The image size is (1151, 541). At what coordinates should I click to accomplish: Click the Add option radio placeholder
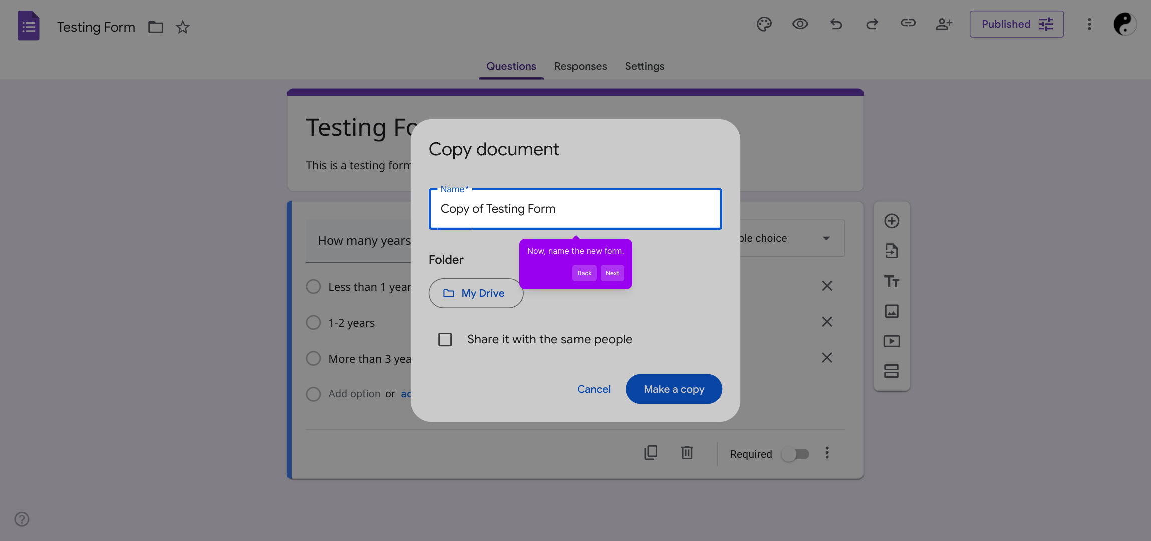tap(313, 394)
